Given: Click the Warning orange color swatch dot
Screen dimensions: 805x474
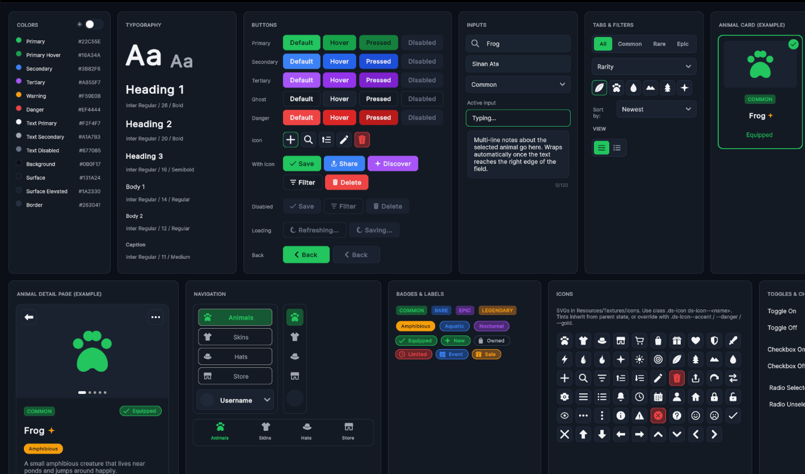Looking at the screenshot, I should [19, 95].
